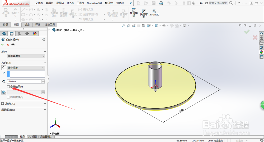The width and height of the screenshot is (264, 142).
Task: Open the Appearances task pane color ball
Action: pyautogui.click(x=261, y=52)
